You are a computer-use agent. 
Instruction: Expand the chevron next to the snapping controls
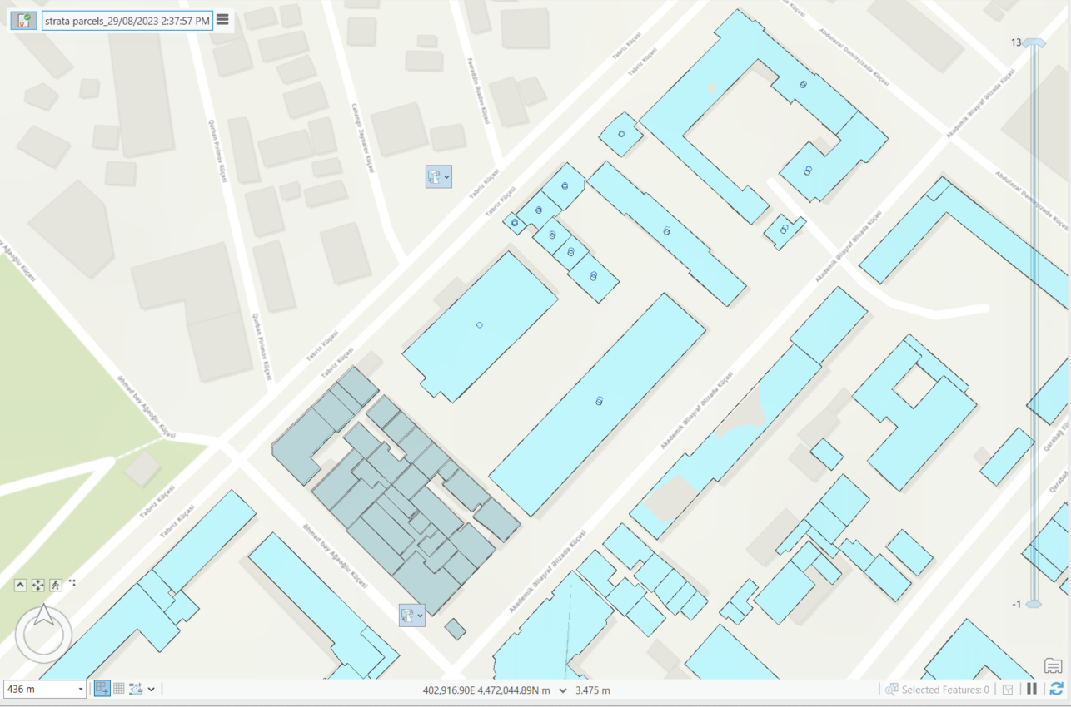click(151, 689)
